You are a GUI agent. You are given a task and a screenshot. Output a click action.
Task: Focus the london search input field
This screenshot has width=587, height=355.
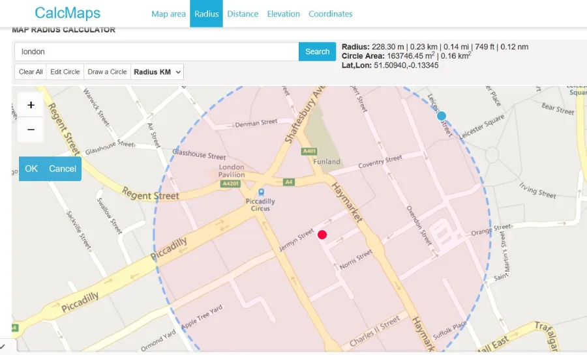[157, 51]
